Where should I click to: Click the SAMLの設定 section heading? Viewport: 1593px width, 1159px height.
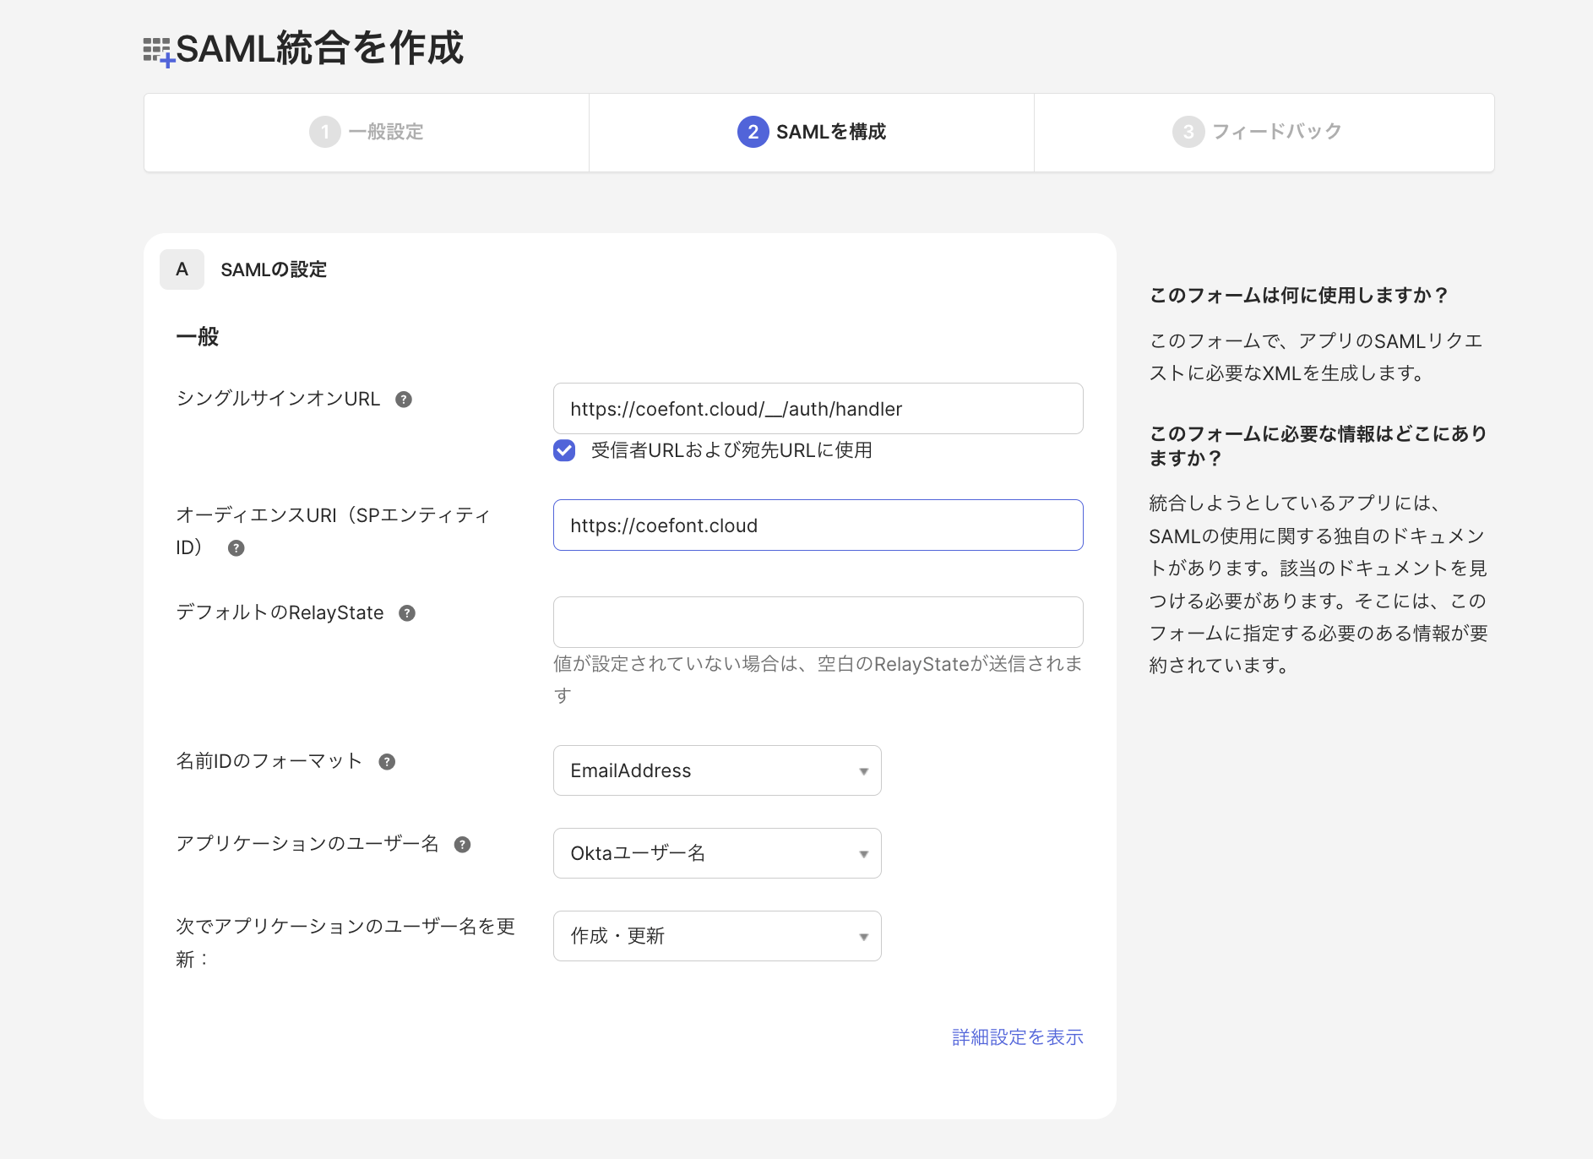coord(274,269)
